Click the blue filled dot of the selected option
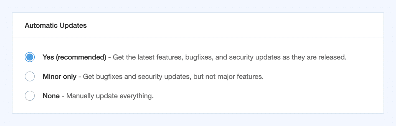 [x=30, y=57]
